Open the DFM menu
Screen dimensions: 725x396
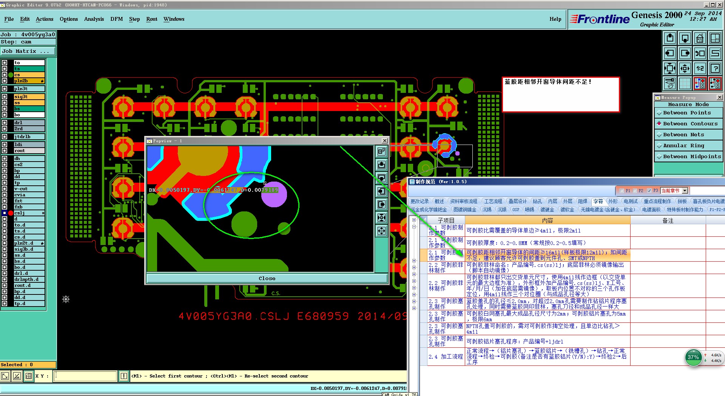[117, 19]
